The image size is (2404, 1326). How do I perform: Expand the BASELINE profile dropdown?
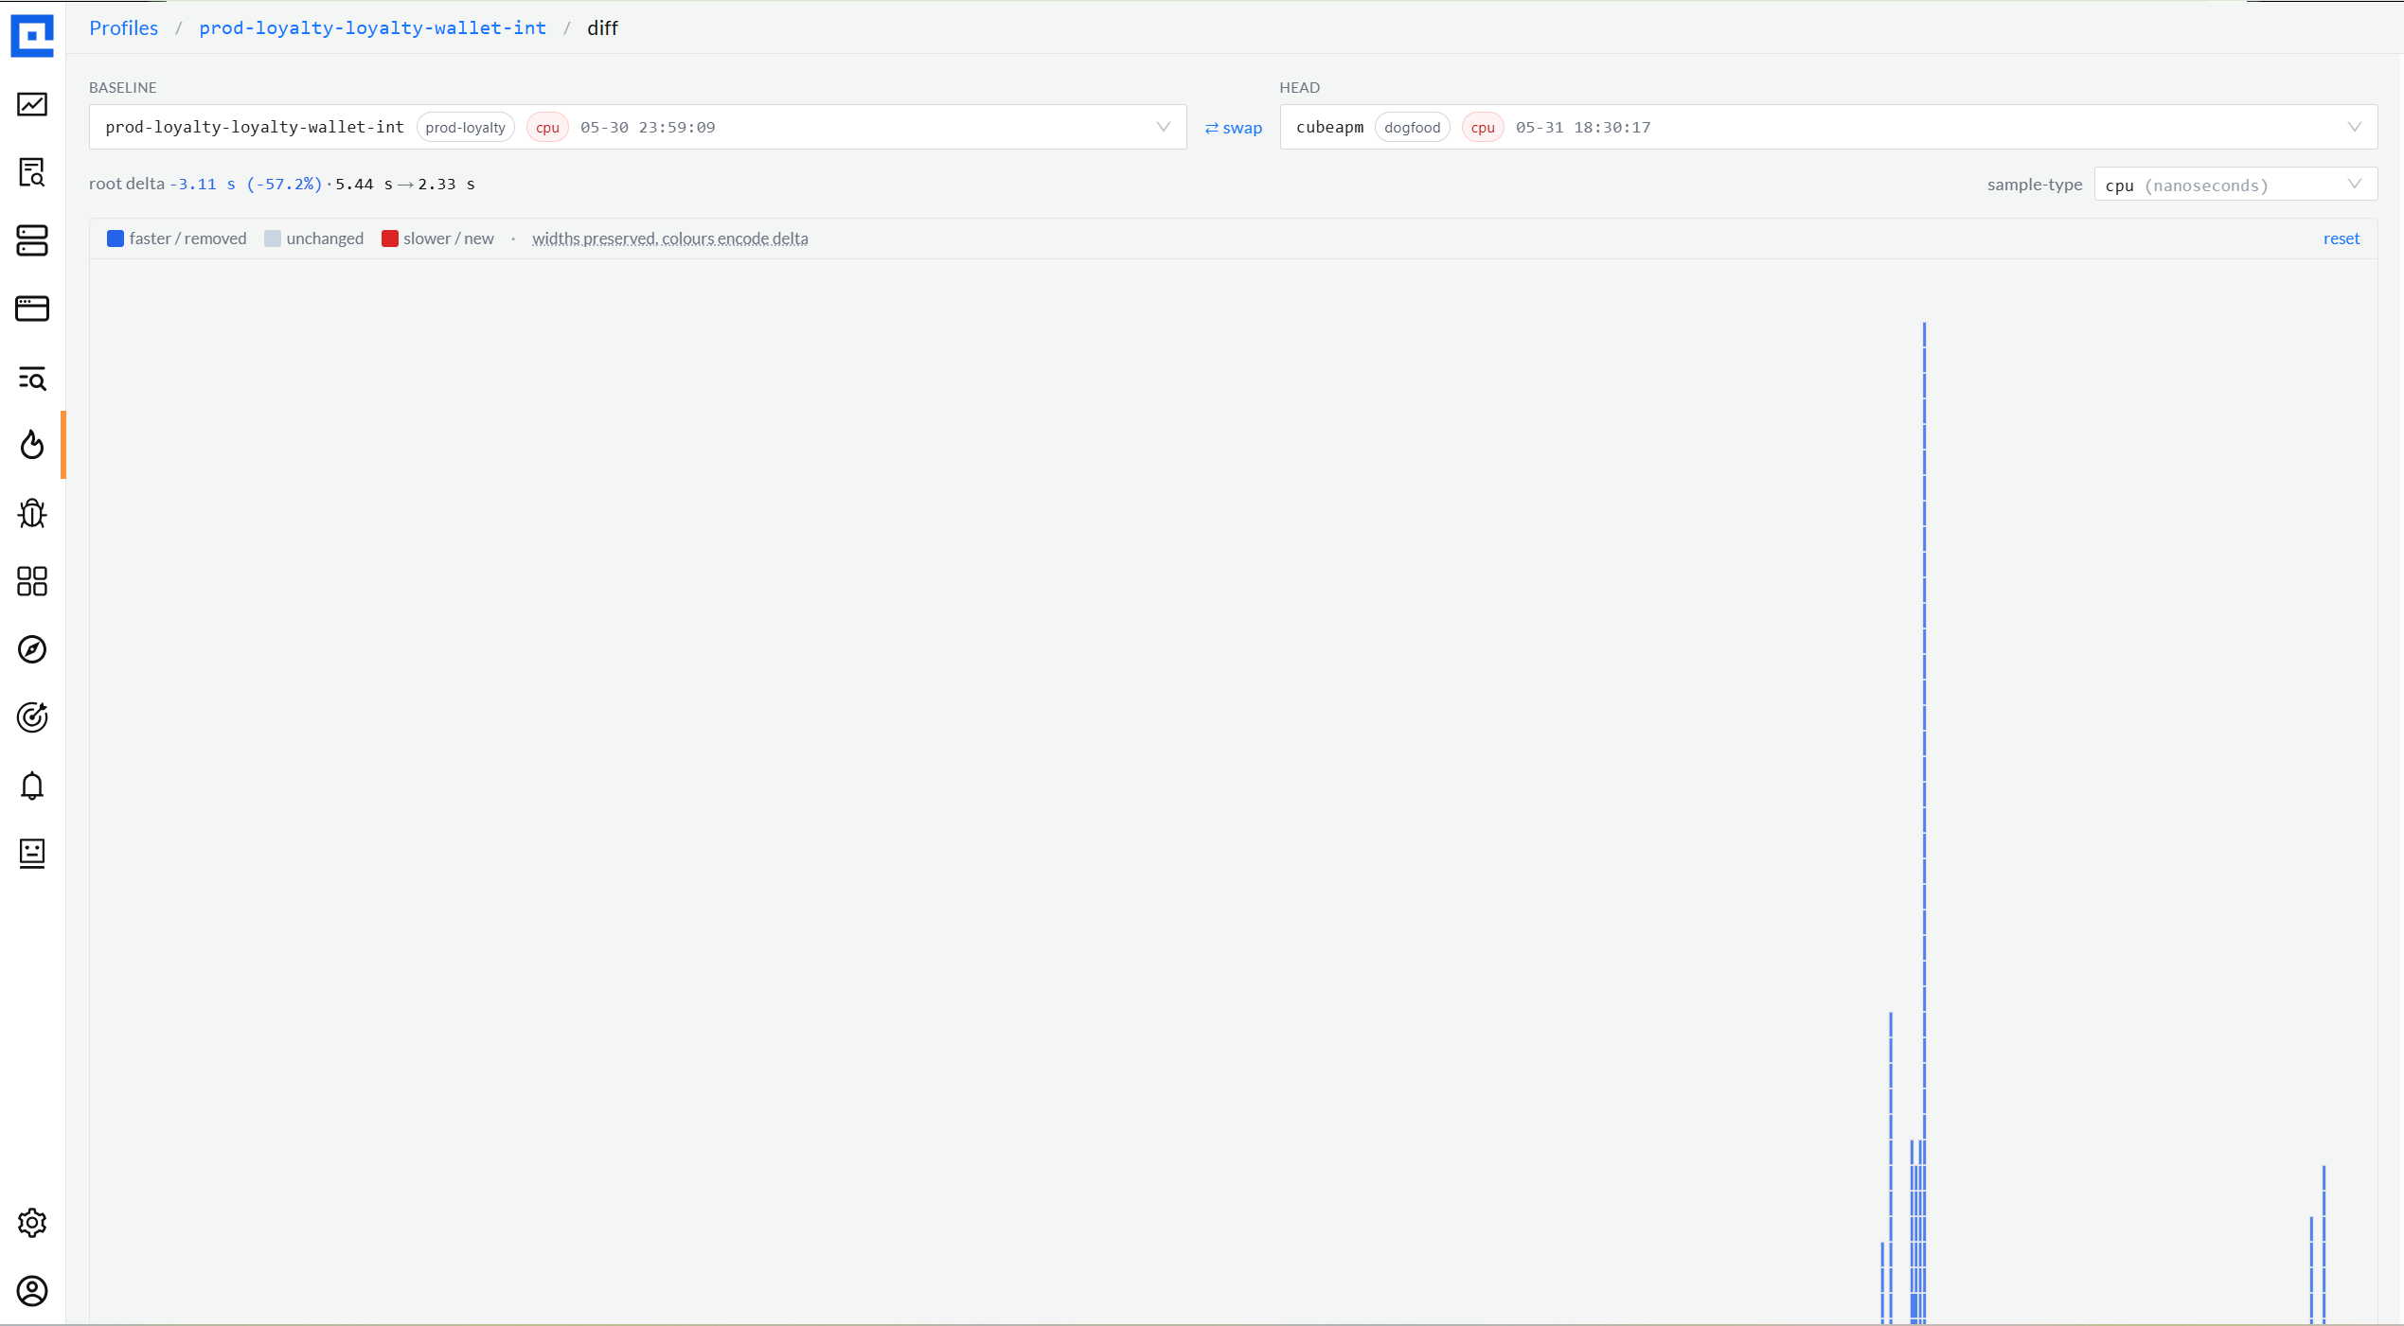click(x=637, y=127)
